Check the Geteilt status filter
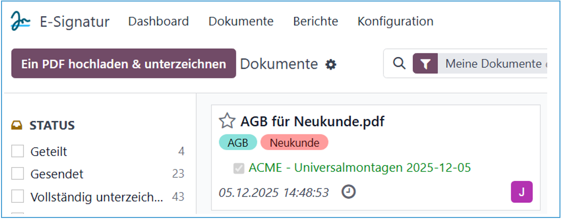 tap(18, 151)
